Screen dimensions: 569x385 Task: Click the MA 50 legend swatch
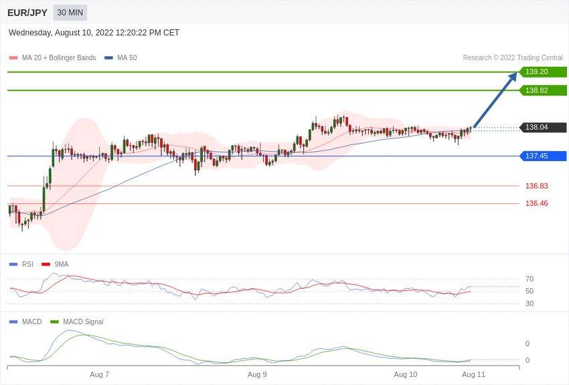click(x=108, y=58)
